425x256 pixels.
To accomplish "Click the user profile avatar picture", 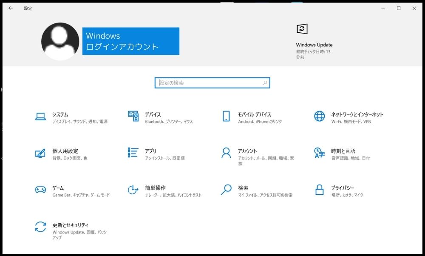I will (60, 41).
